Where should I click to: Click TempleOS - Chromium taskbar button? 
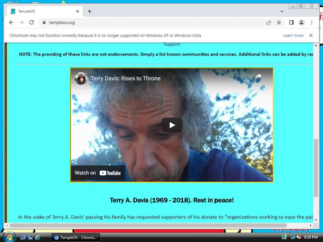[76, 238]
